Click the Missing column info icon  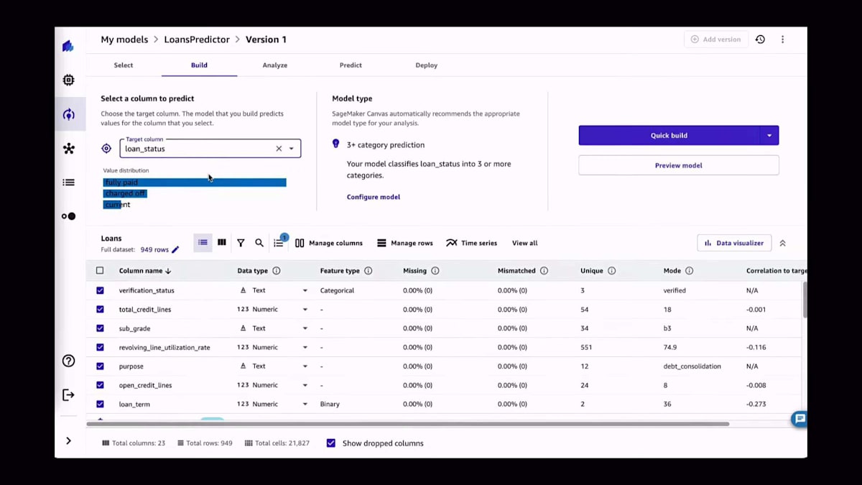tap(435, 271)
